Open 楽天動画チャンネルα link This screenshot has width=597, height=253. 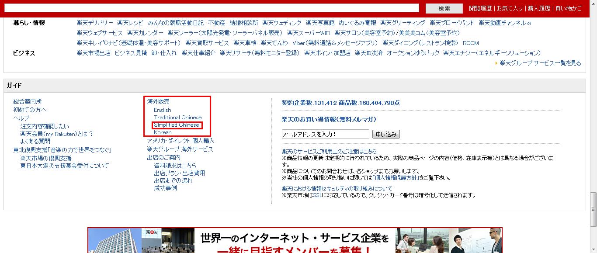[505, 23]
